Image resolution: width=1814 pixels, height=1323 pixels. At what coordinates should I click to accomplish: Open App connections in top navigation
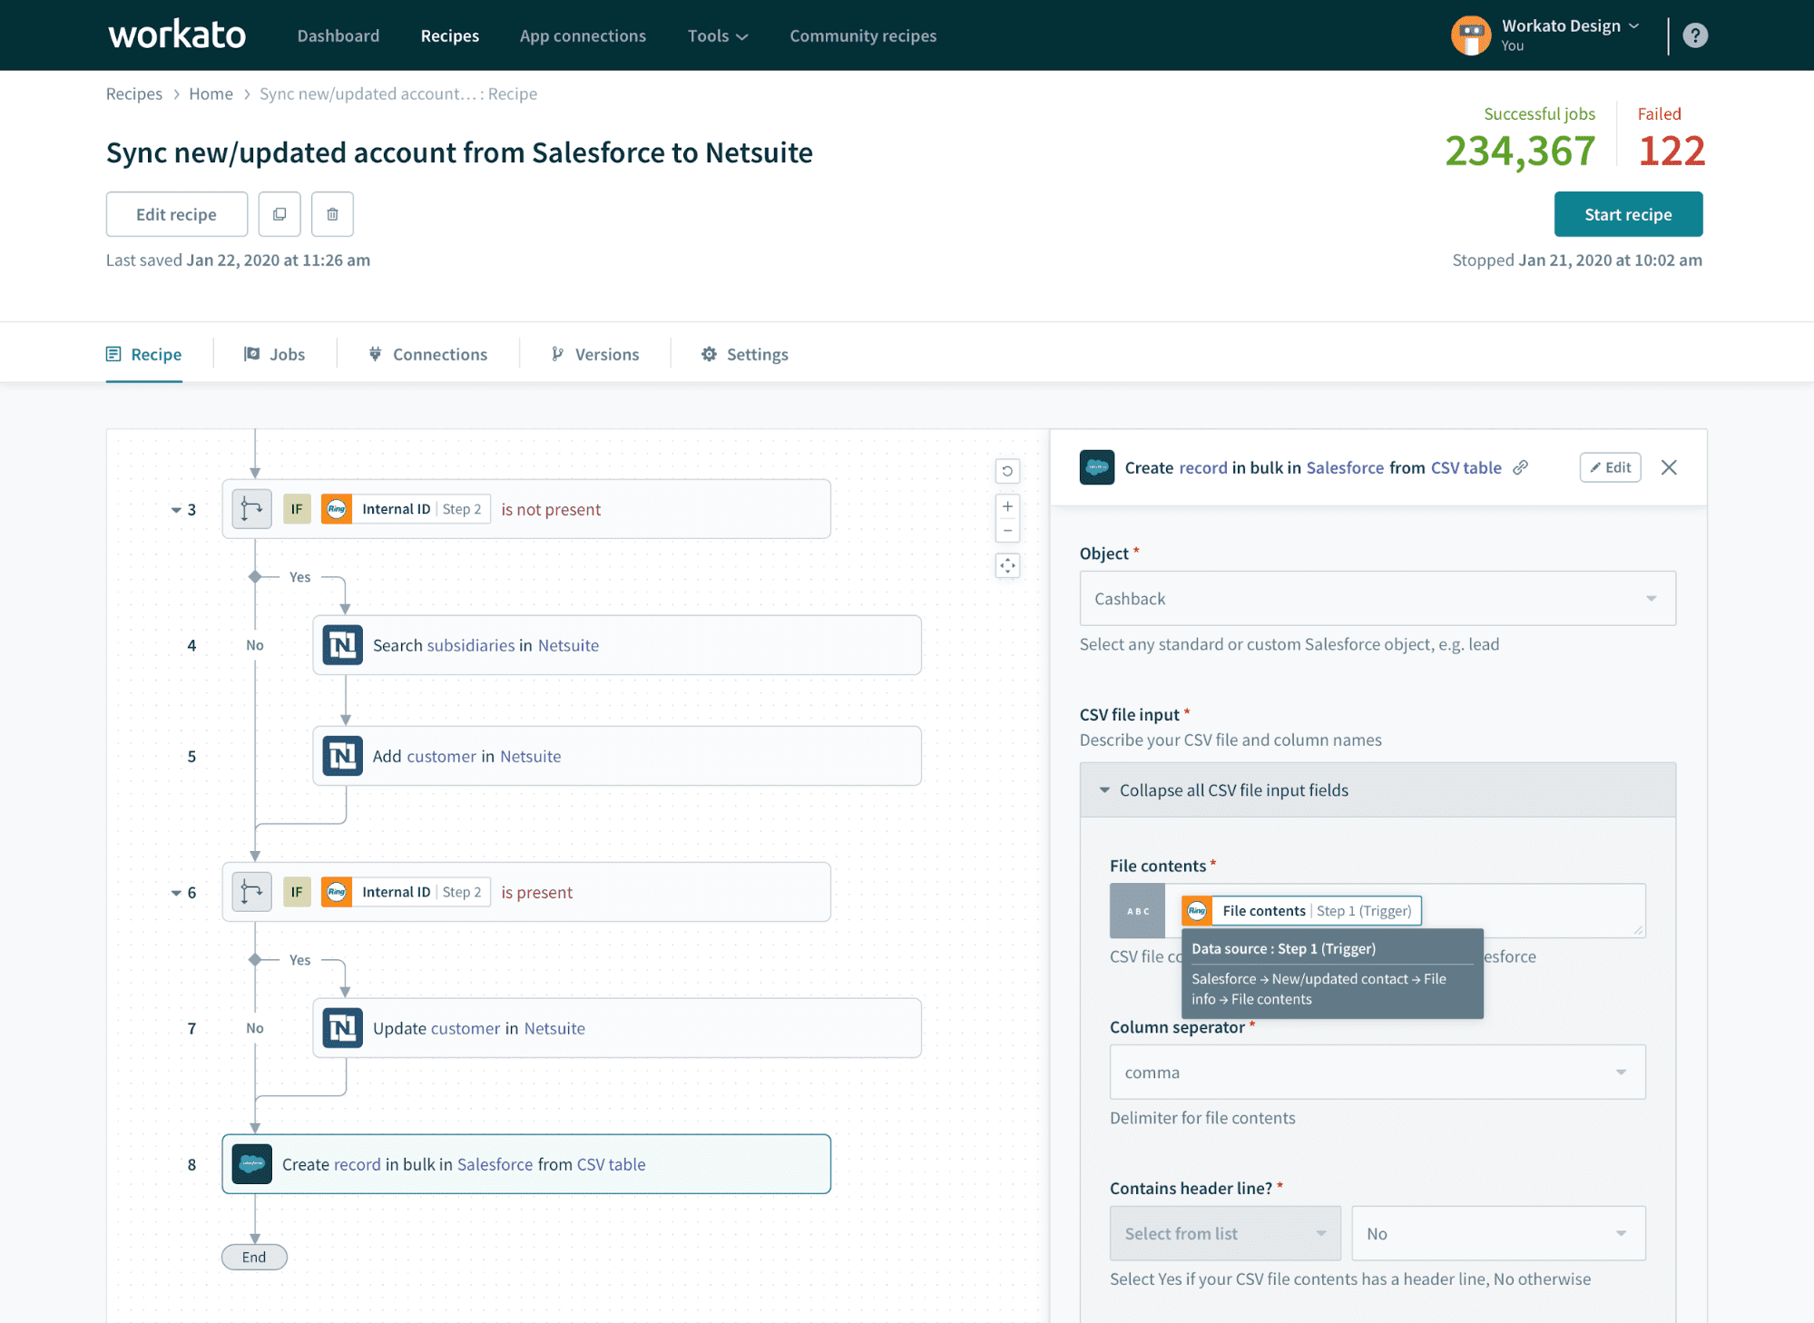pos(583,35)
